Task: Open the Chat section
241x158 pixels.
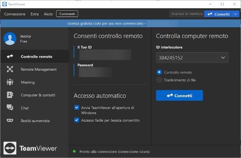Action: tap(35, 108)
